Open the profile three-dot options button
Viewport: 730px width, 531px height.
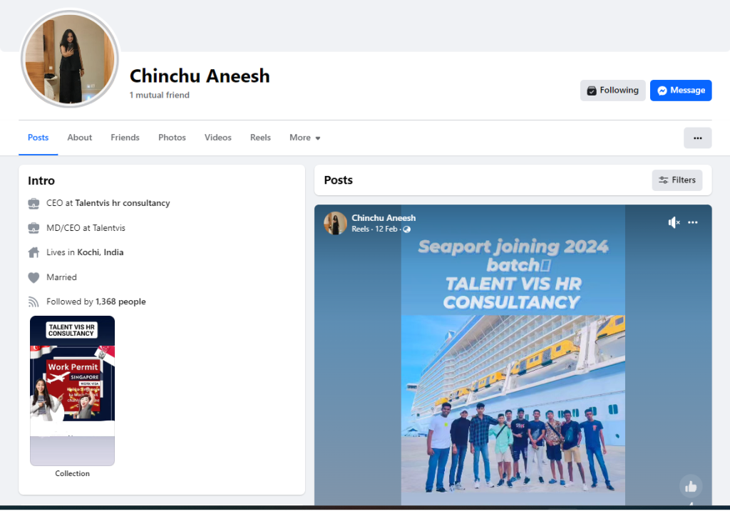point(697,138)
